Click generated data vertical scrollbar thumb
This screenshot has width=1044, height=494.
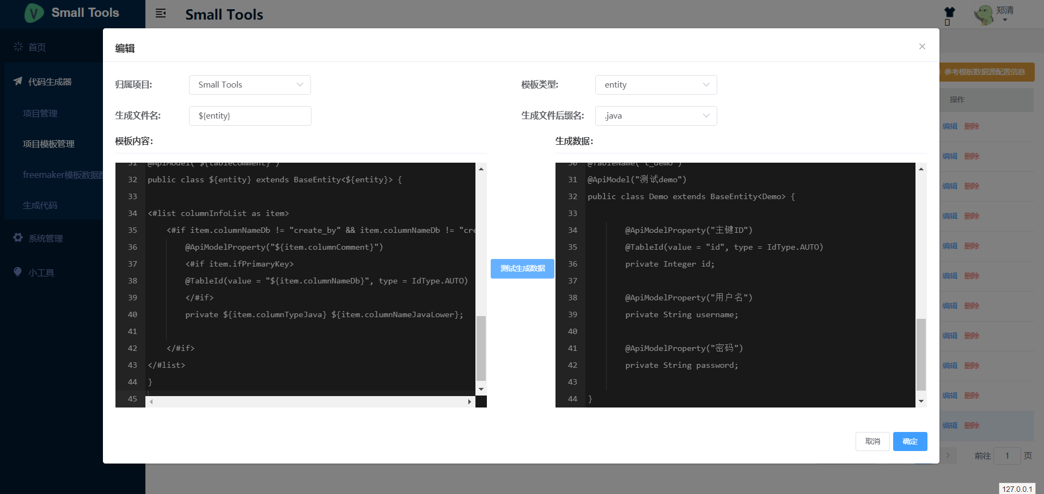[x=921, y=354]
